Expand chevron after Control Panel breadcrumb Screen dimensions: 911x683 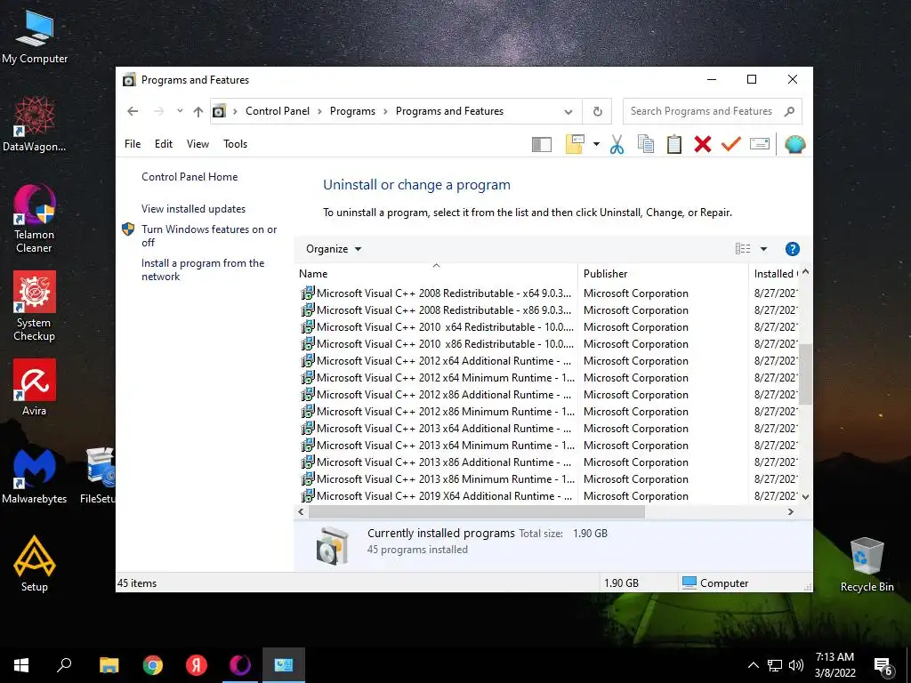(x=319, y=111)
